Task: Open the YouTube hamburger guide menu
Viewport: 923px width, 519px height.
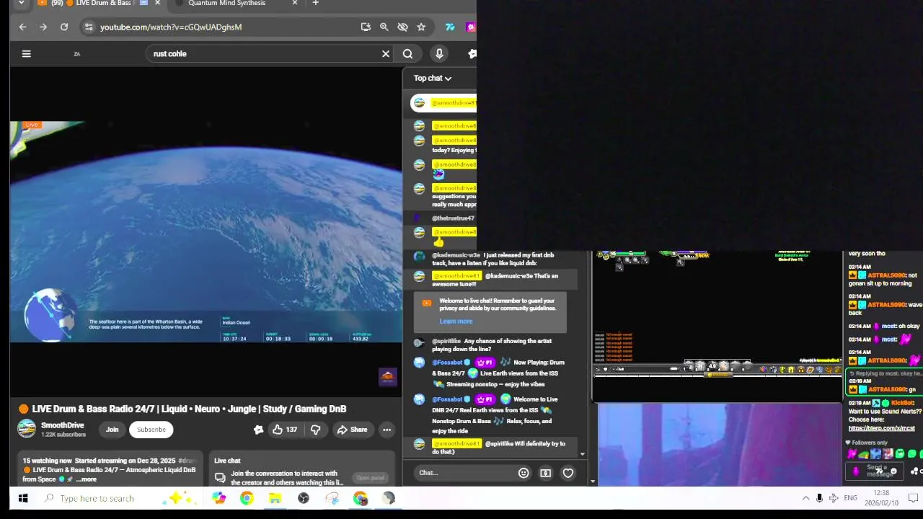Action: click(26, 53)
